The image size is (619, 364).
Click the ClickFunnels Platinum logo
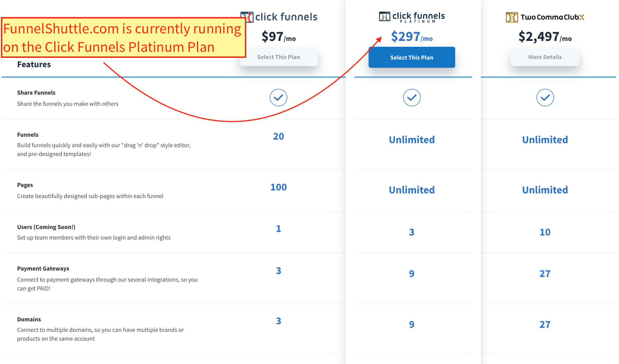(x=412, y=17)
